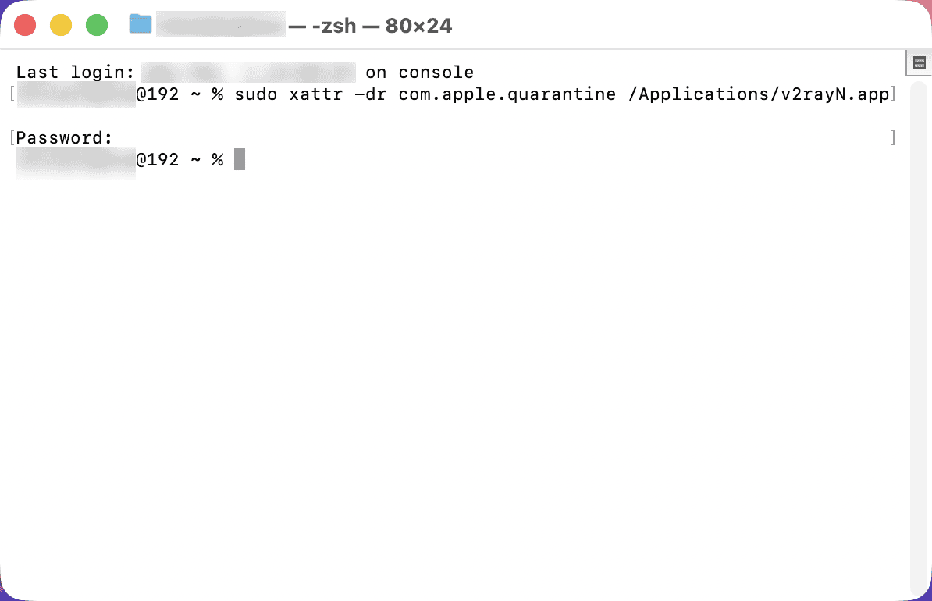Image resolution: width=932 pixels, height=601 pixels.
Task: Click the "Password:" prompt text
Action: [x=65, y=138]
